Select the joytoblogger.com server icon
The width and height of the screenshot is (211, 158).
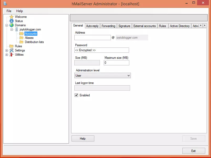pyautogui.click(x=17, y=29)
